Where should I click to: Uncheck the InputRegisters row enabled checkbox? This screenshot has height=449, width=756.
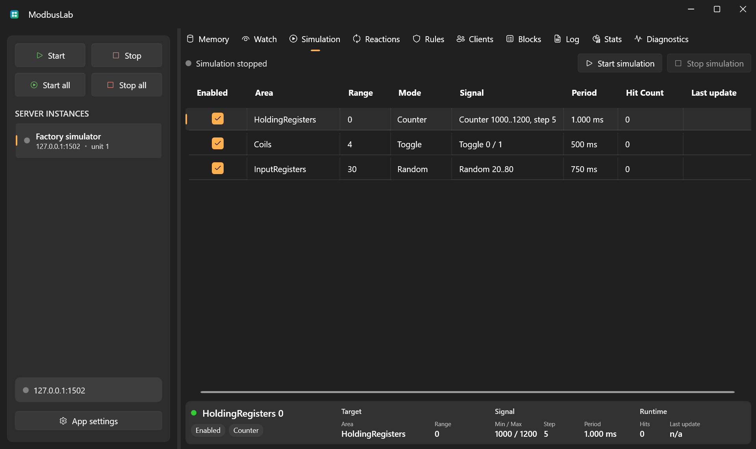218,168
